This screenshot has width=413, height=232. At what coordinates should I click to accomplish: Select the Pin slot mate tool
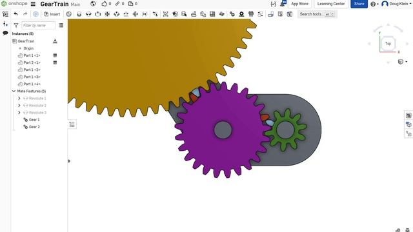tap(126, 14)
